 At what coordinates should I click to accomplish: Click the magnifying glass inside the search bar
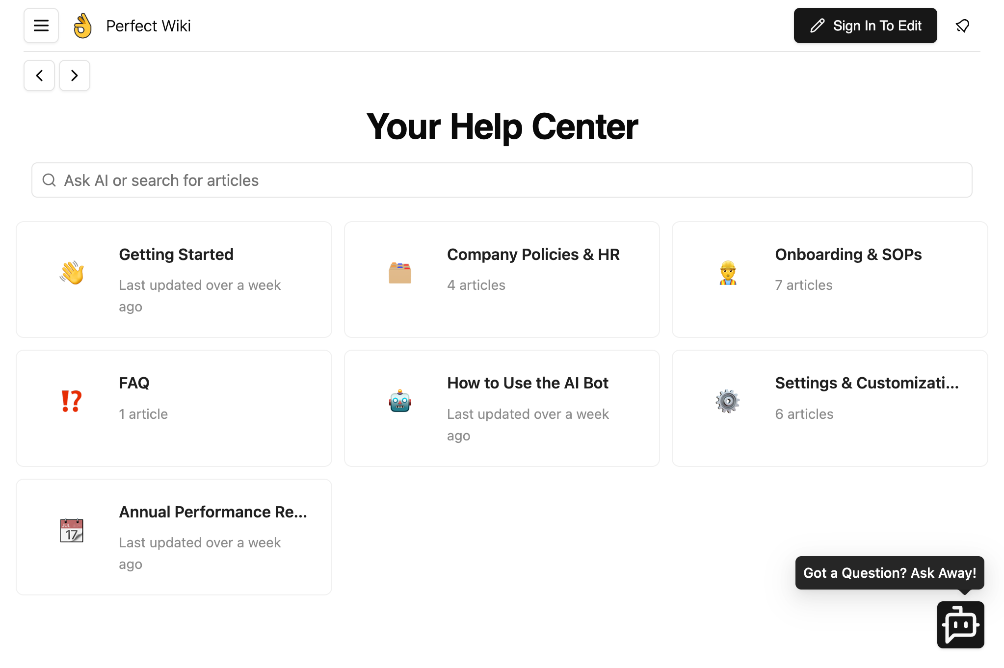[x=49, y=180]
